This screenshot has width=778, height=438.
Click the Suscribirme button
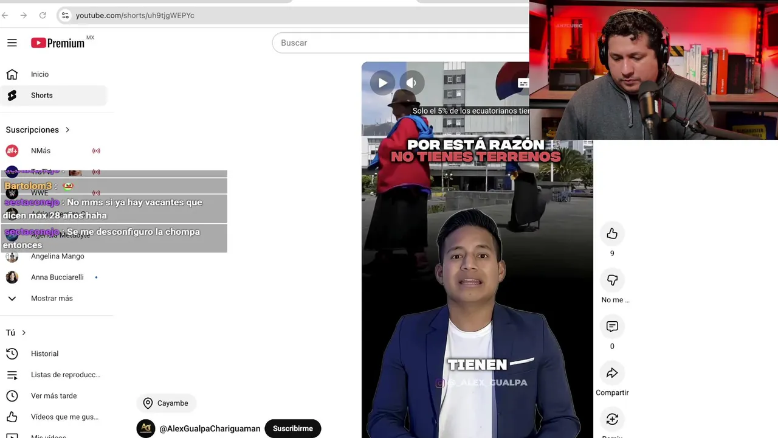[293, 428]
